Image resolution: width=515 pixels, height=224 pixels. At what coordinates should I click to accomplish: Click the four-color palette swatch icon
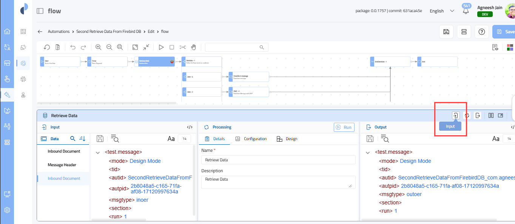[510, 47]
